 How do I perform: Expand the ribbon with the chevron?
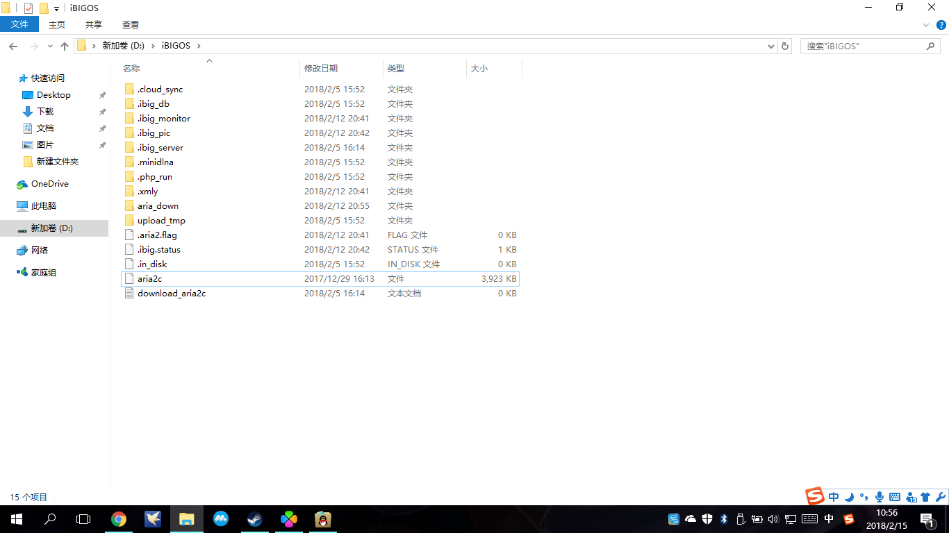pos(925,25)
